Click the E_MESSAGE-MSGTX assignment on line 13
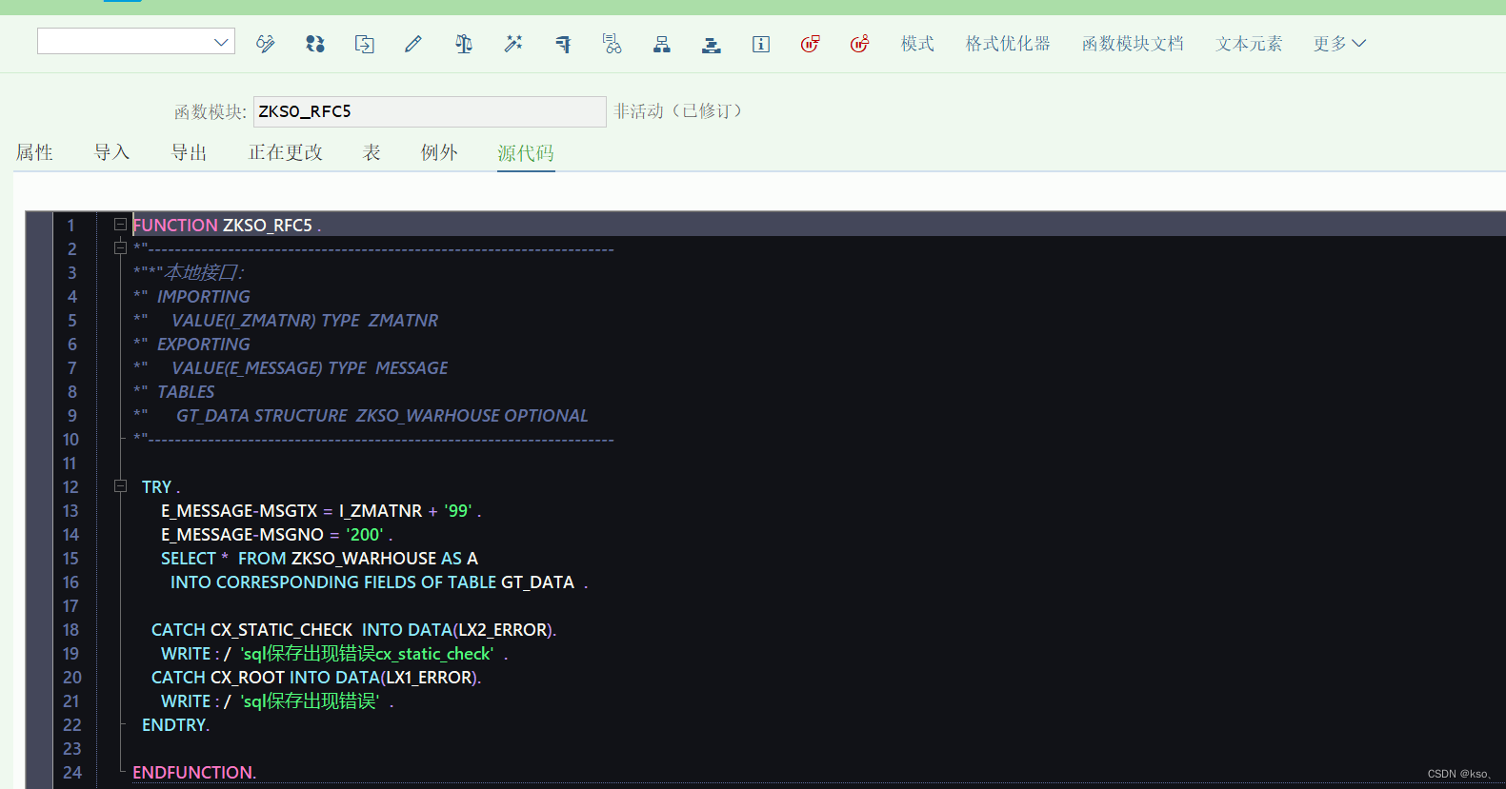Viewport: 1506px width, 789px height. click(x=321, y=511)
